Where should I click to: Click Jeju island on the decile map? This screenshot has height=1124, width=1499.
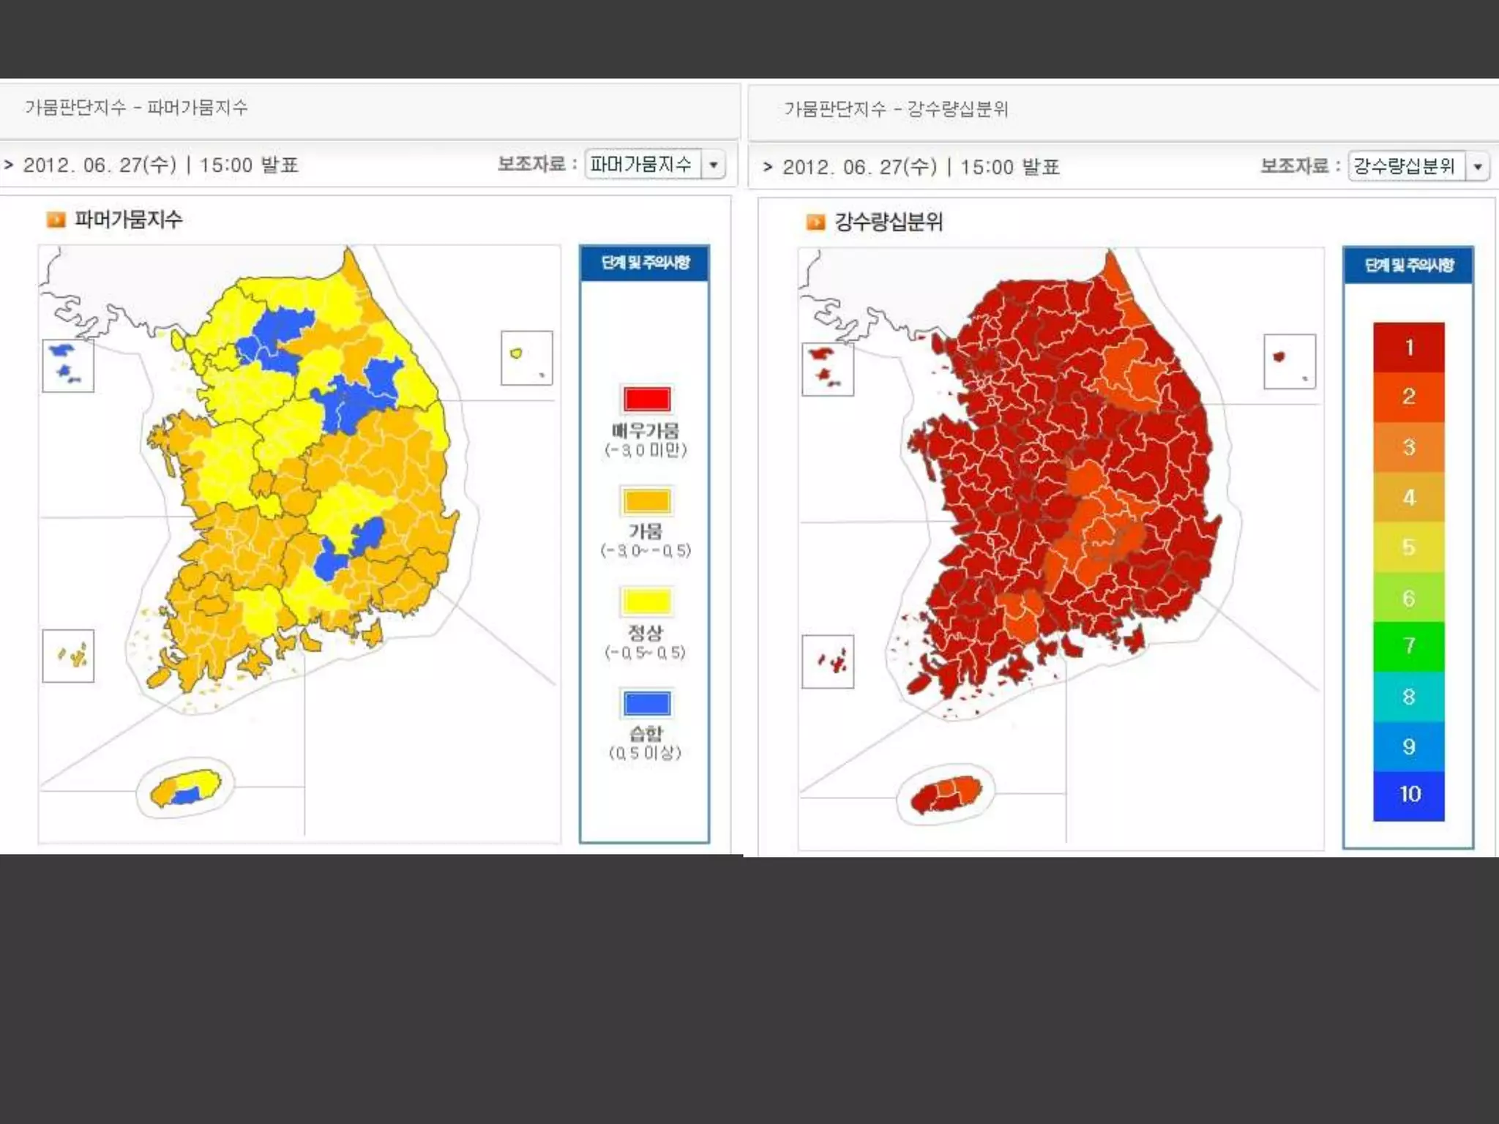pos(946,795)
